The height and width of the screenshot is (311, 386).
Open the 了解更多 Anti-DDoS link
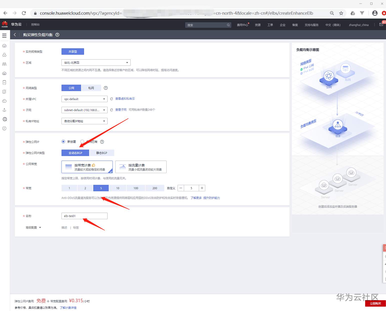(x=196, y=198)
